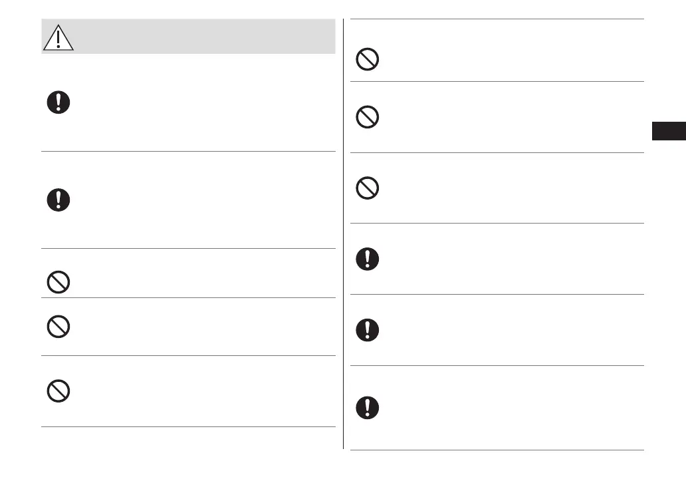Viewport: 686px width, 483px height.
Task: Click the warning triangle icon in gray banner
Action: tap(58, 37)
